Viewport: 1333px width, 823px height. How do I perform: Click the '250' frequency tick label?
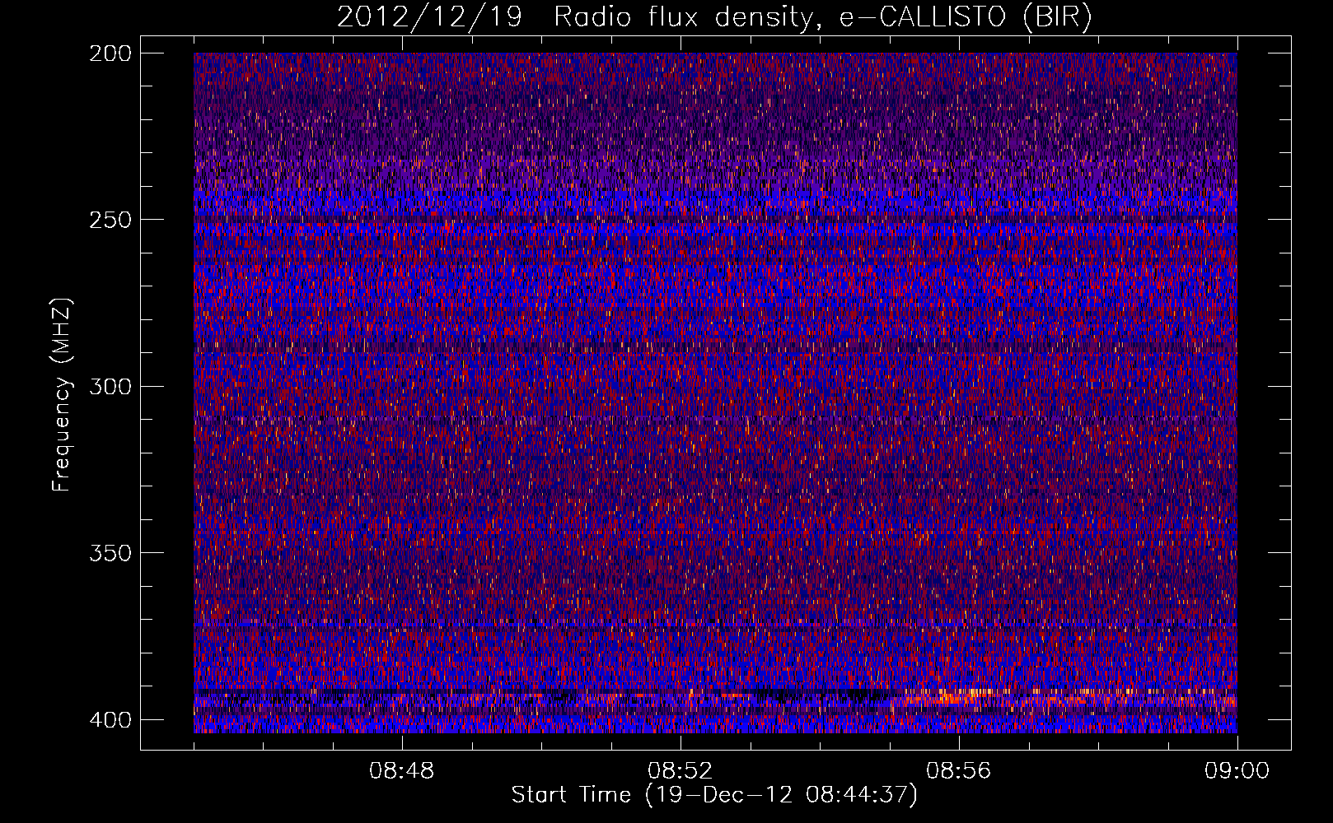pyautogui.click(x=110, y=220)
